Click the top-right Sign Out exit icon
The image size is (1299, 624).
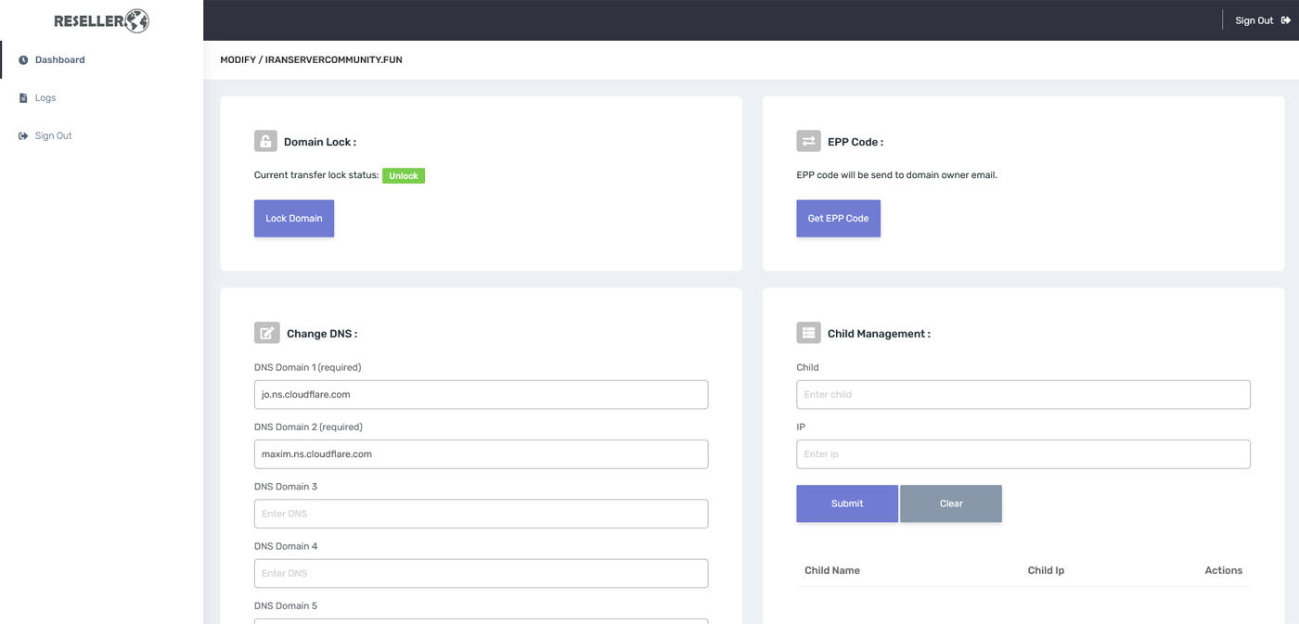tap(1286, 20)
